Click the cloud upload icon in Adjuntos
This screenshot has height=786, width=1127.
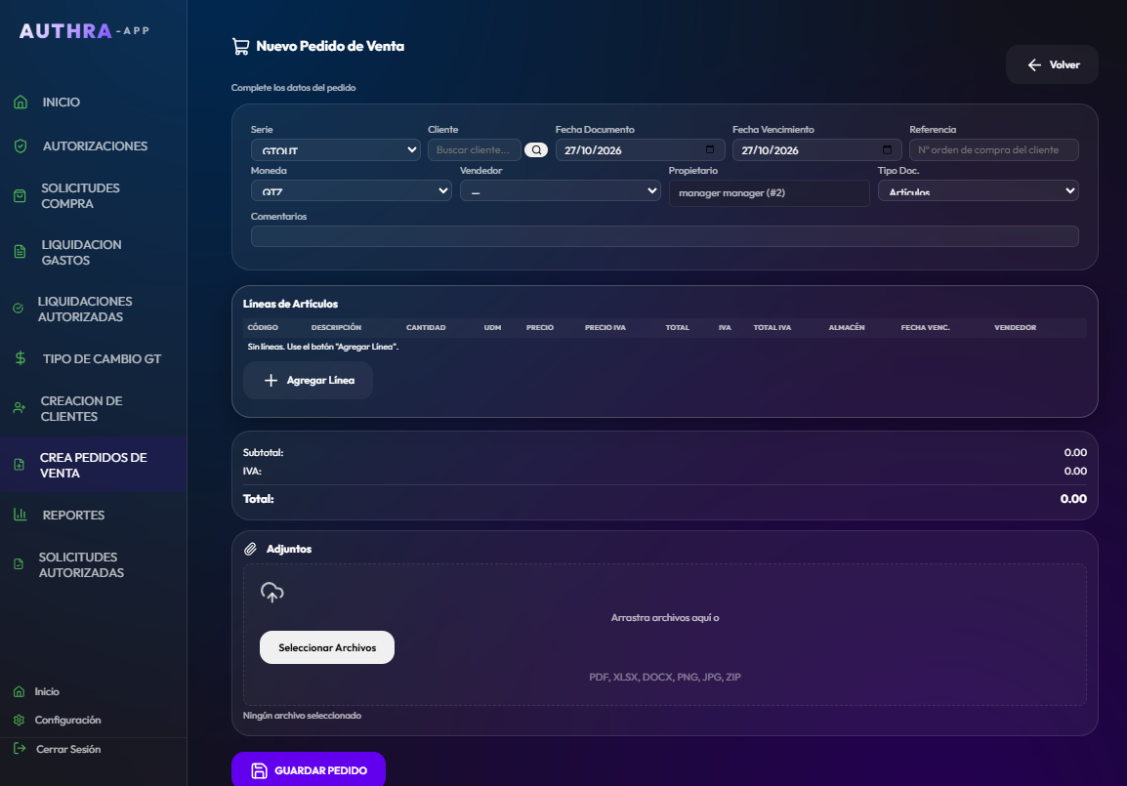click(271, 593)
